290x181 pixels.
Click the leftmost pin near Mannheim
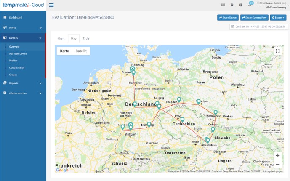coord(122,127)
